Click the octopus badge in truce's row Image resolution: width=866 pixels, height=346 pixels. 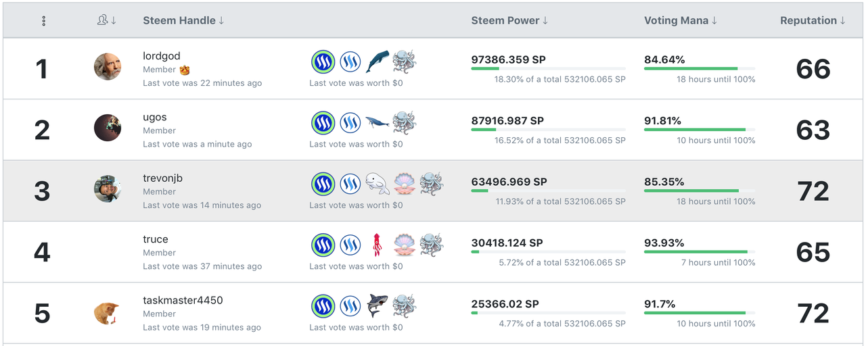tap(431, 245)
